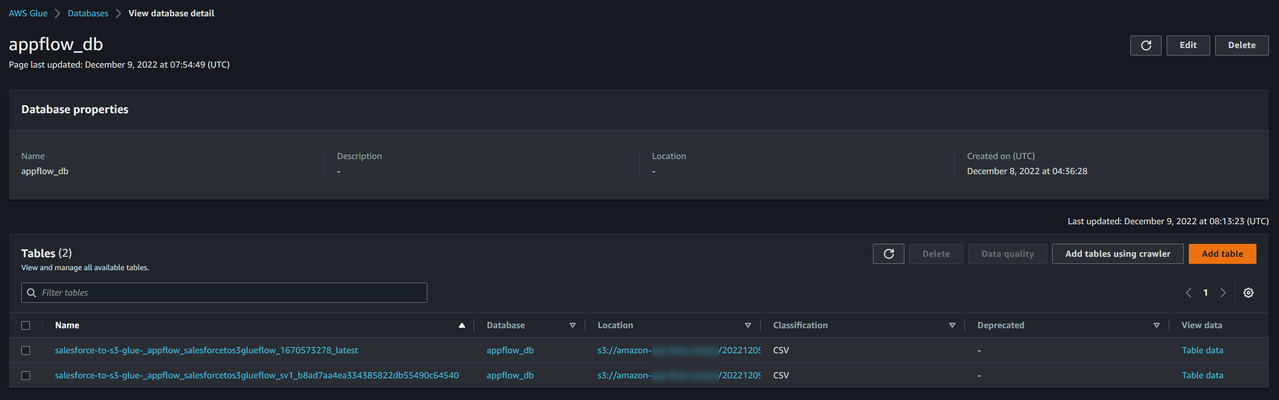The height and width of the screenshot is (400, 1279).
Task: Click the Database properties heading
Action: (x=74, y=110)
